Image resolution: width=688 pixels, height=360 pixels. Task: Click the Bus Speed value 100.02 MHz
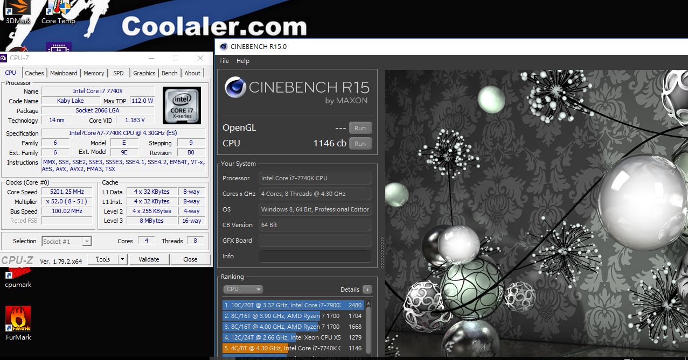click(68, 211)
